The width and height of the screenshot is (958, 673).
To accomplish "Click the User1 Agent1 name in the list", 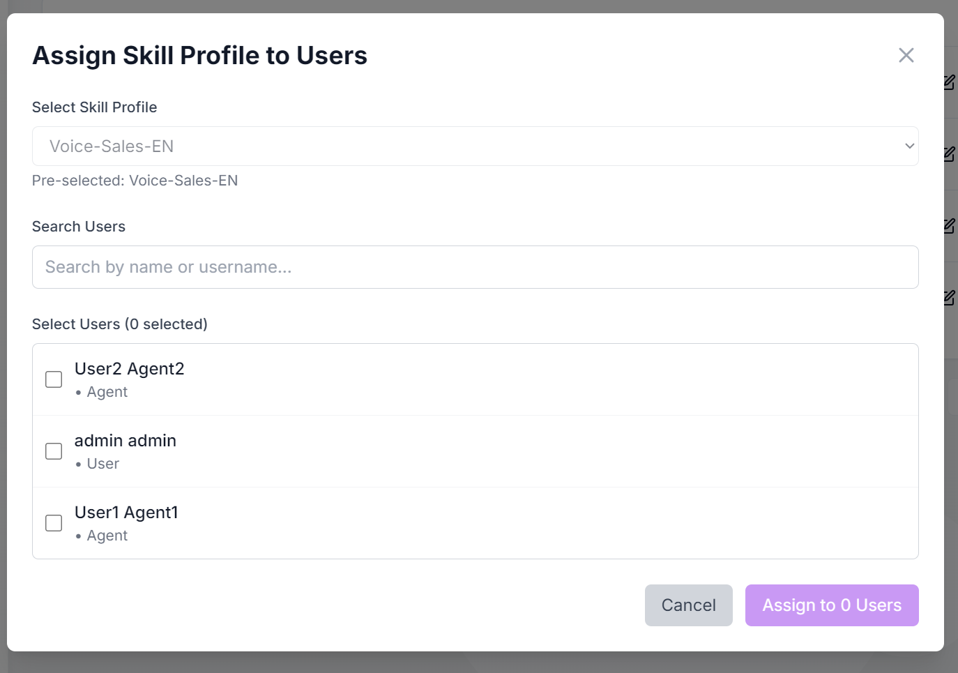I will pyautogui.click(x=126, y=513).
